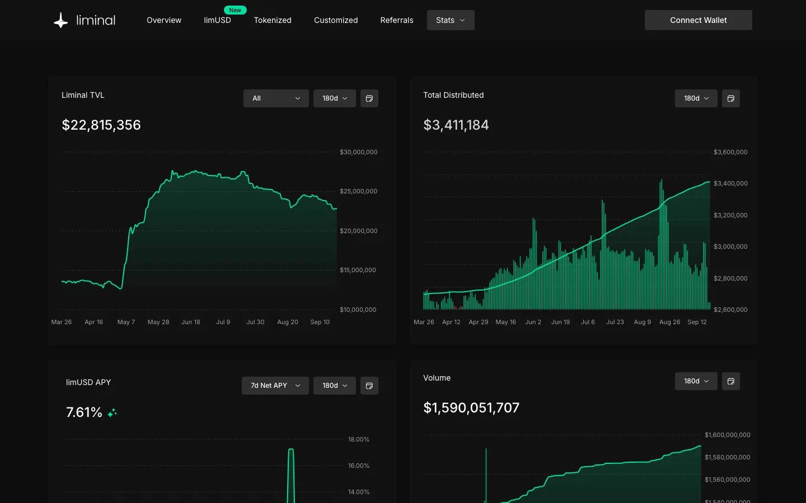Click the 16.00% axis label
Screen dimensions: 806x503
(x=359, y=466)
